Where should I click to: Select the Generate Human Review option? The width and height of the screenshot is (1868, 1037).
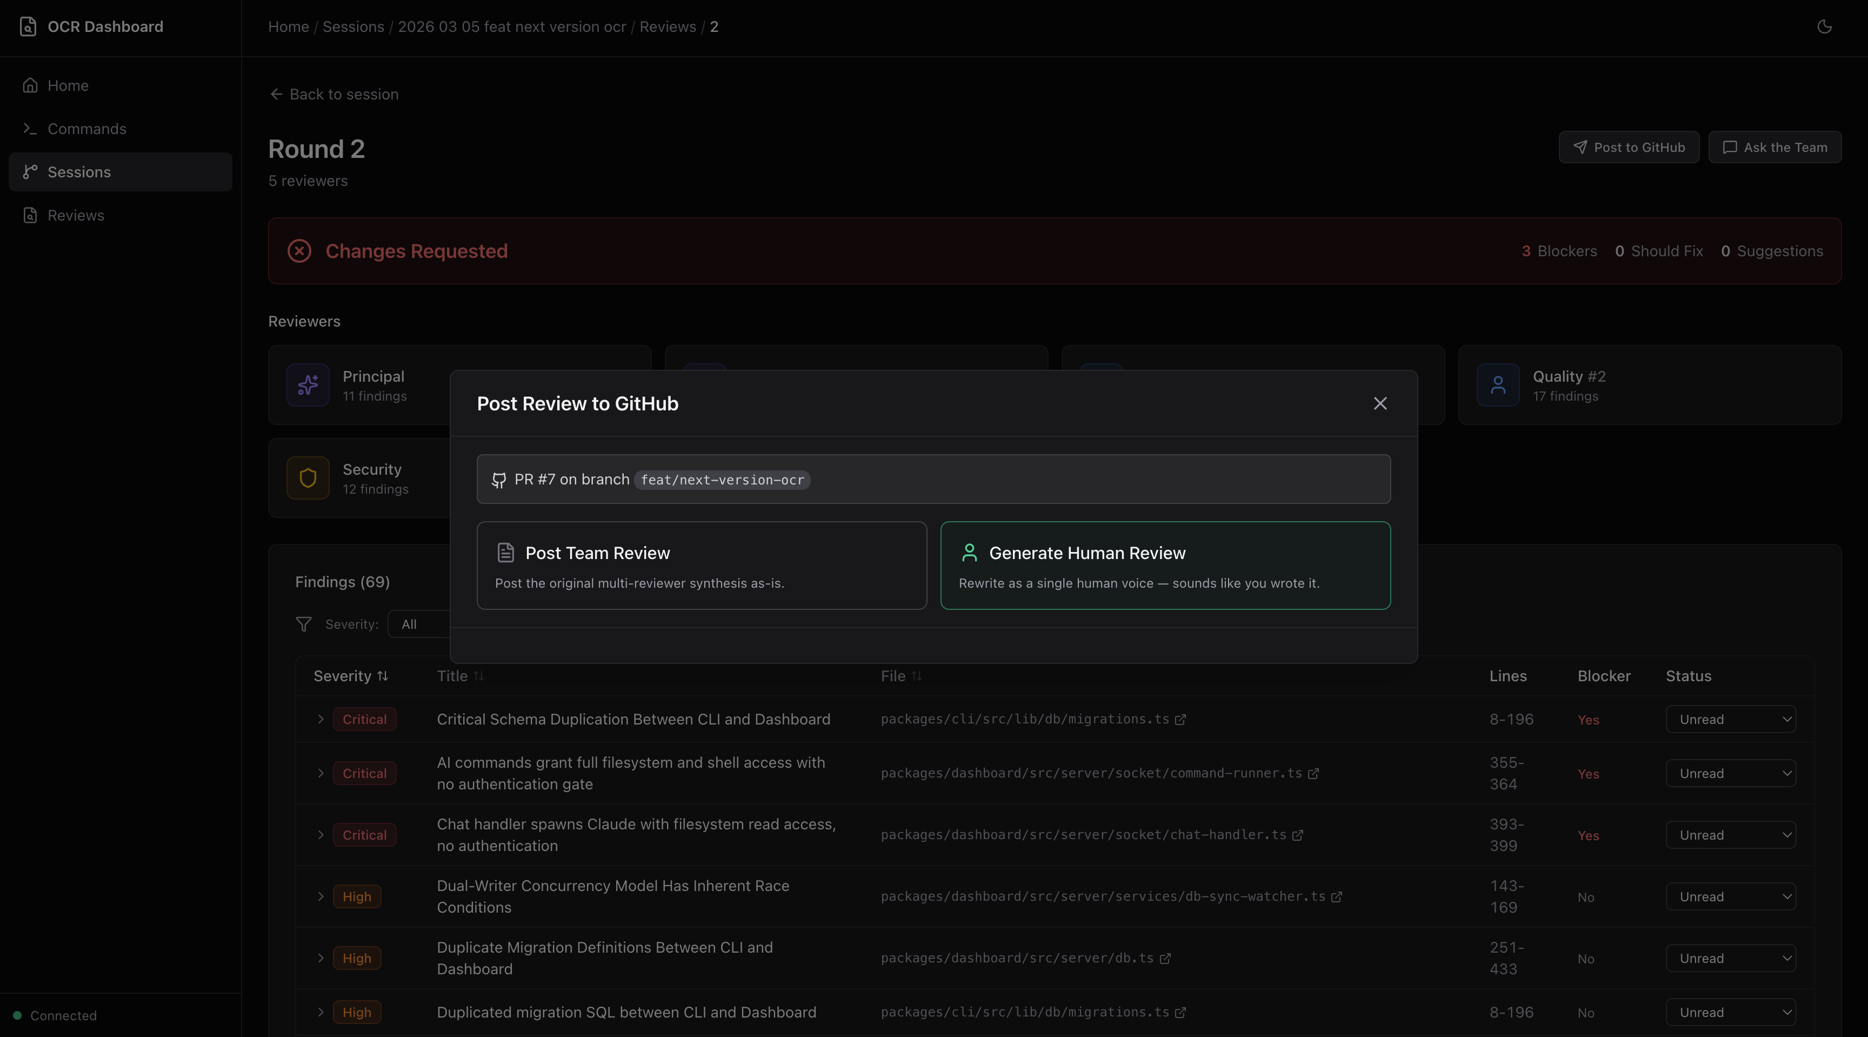tap(1165, 566)
